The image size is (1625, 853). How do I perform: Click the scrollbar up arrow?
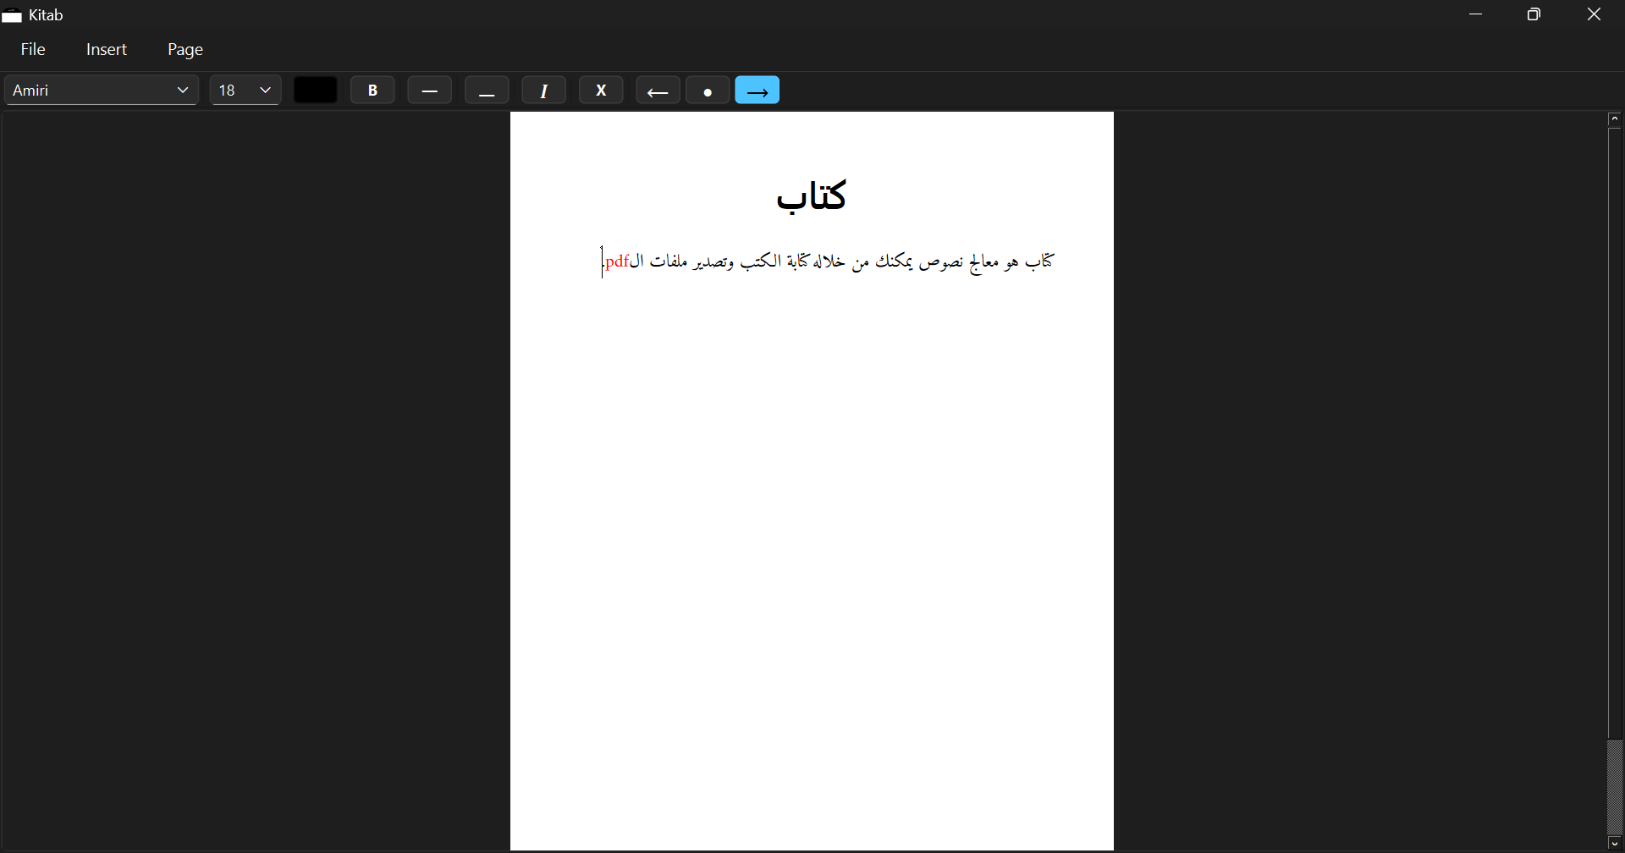[x=1615, y=119]
